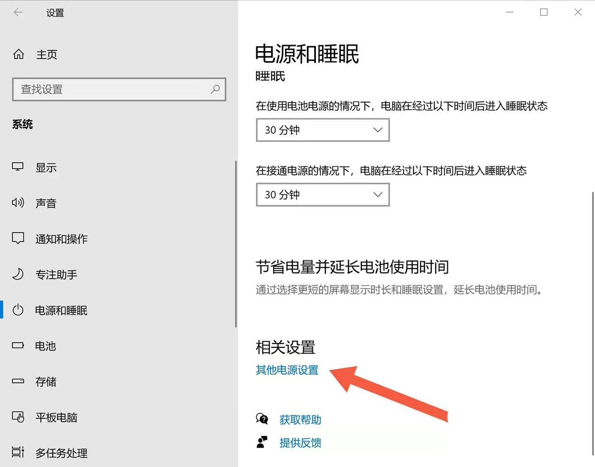Click the 电源和睡眠 power icon
Image resolution: width=595 pixels, height=467 pixels.
pyautogui.click(x=18, y=310)
